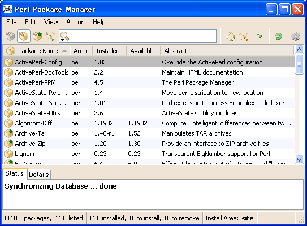The height and width of the screenshot is (226, 307).
Task: Select the ActiveState-Utils package name
Action: click(x=37, y=113)
